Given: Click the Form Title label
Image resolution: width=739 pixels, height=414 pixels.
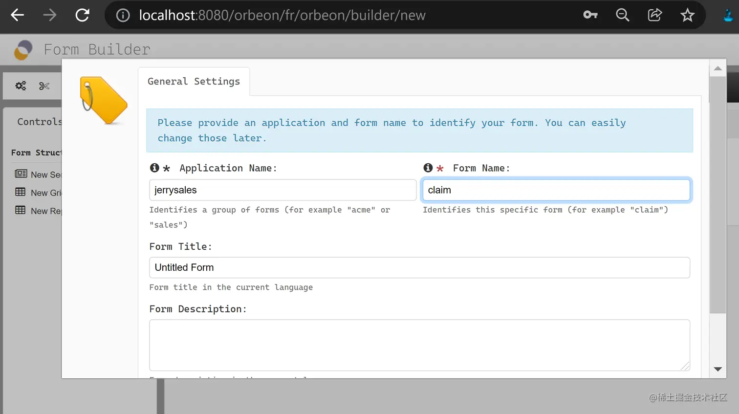Looking at the screenshot, I should click(181, 246).
